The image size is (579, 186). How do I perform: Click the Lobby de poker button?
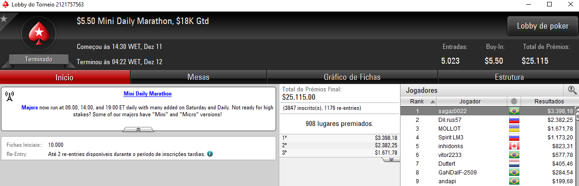542,26
